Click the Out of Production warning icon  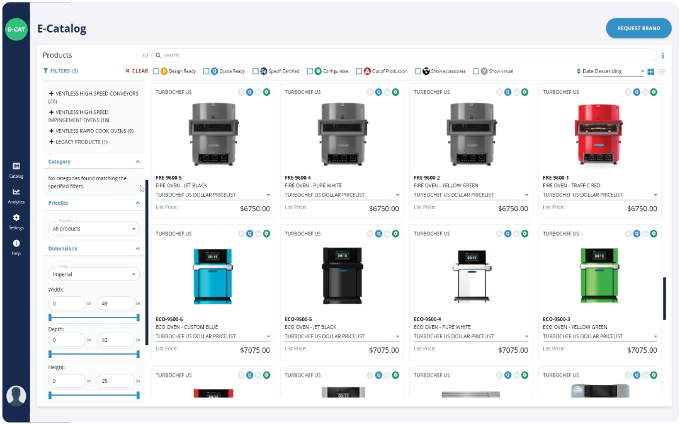[367, 71]
